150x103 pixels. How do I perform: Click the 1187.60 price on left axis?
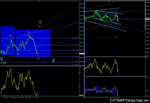(82, 34)
